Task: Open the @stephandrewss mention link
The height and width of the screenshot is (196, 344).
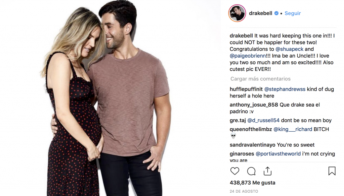Action: pos(285,89)
